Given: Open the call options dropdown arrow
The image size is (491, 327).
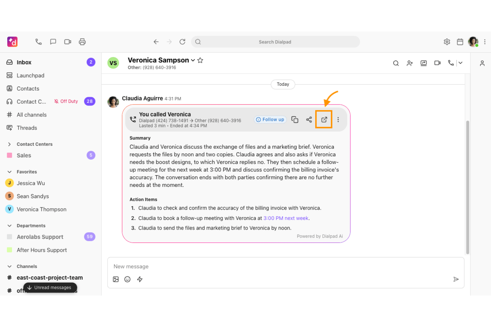Looking at the screenshot, I should tap(460, 63).
